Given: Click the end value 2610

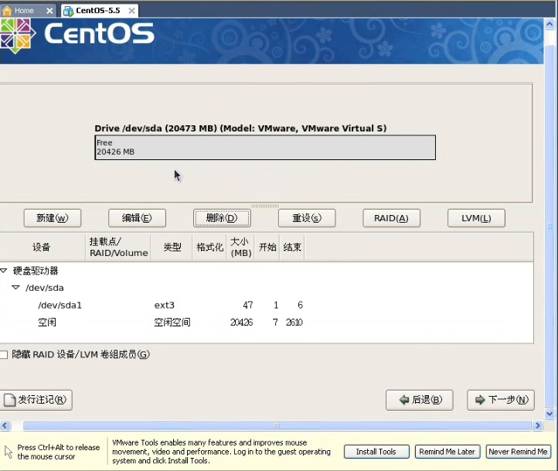Looking at the screenshot, I should coord(294,323).
